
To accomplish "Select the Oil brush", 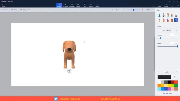I will coord(168,15).
